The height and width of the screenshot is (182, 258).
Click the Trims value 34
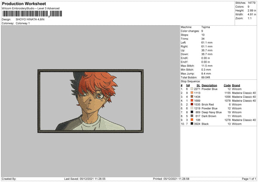coord(203,39)
